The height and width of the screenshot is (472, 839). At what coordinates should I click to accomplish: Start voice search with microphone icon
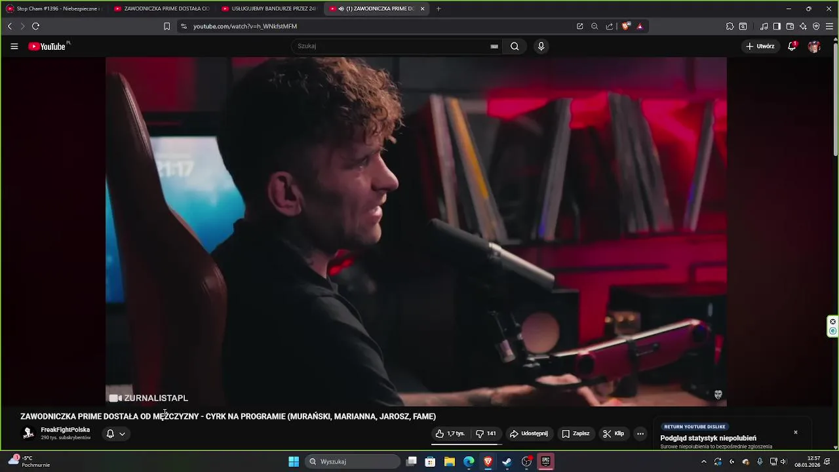(x=541, y=47)
